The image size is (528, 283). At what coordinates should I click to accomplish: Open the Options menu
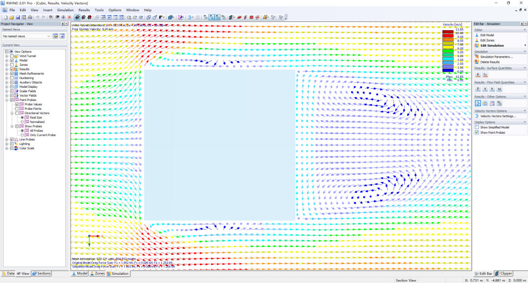pyautogui.click(x=115, y=10)
